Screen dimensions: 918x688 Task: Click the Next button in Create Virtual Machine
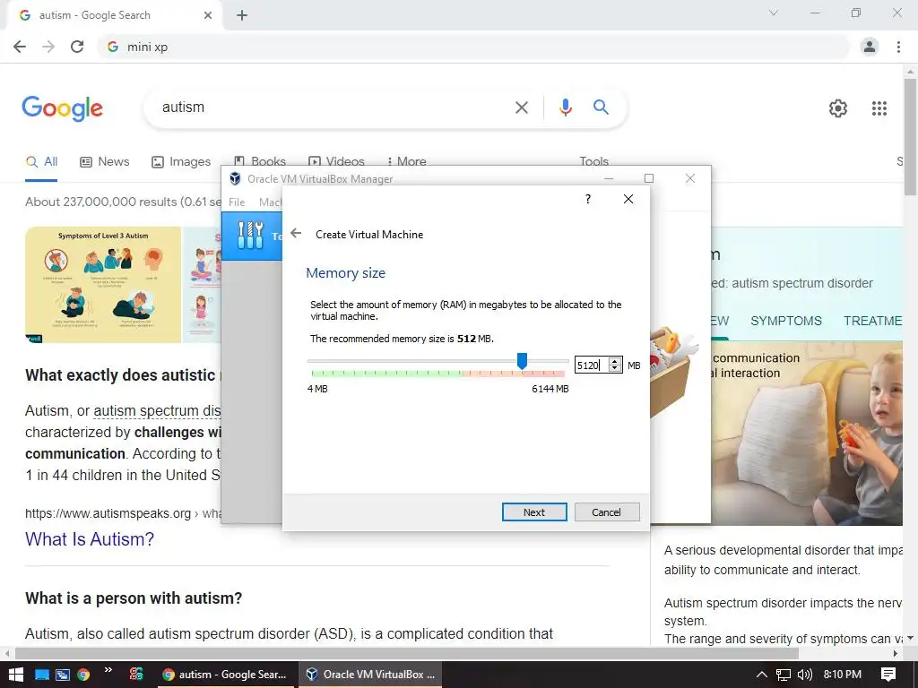(x=534, y=512)
